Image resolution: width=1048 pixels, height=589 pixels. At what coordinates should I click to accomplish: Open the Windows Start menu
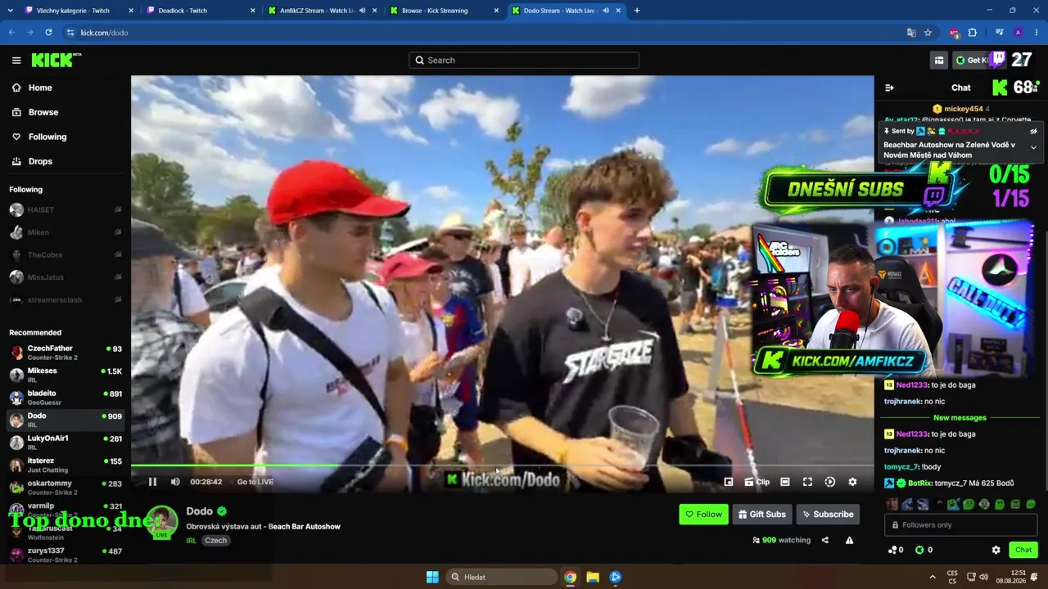432,577
